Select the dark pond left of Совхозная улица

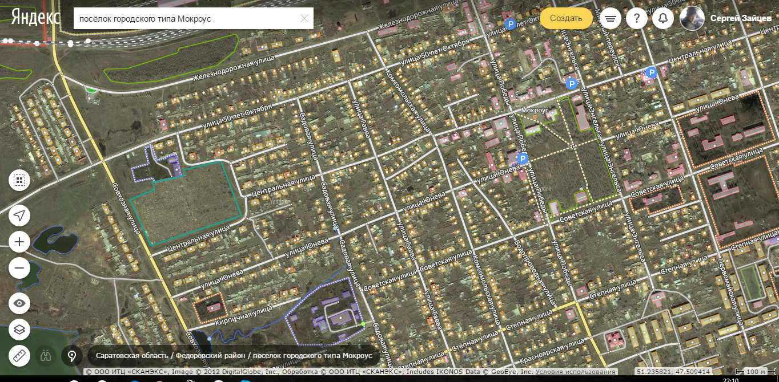click(55, 239)
